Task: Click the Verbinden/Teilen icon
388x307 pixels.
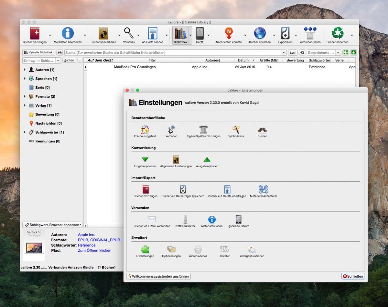Action: coord(310,33)
